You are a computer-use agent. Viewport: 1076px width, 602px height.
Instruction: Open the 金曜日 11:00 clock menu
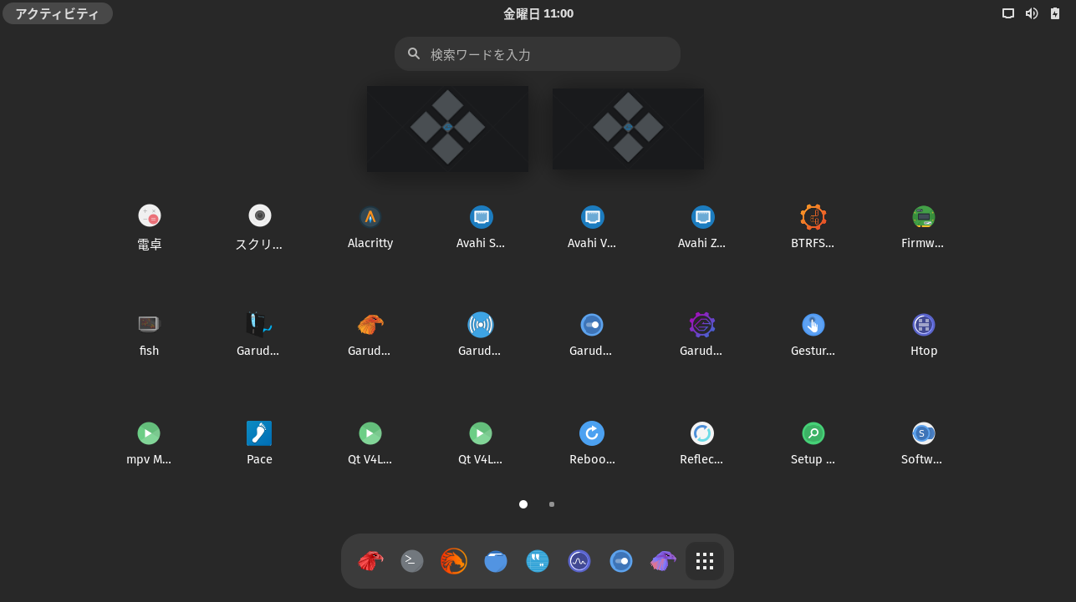(538, 13)
